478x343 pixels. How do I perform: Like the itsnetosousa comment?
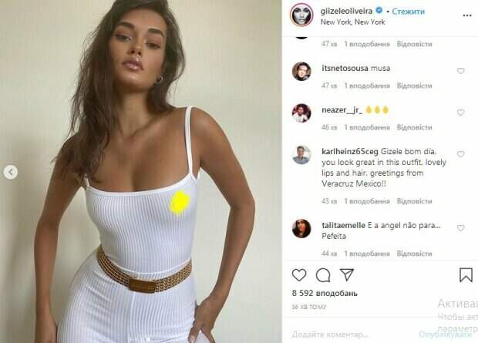(460, 71)
